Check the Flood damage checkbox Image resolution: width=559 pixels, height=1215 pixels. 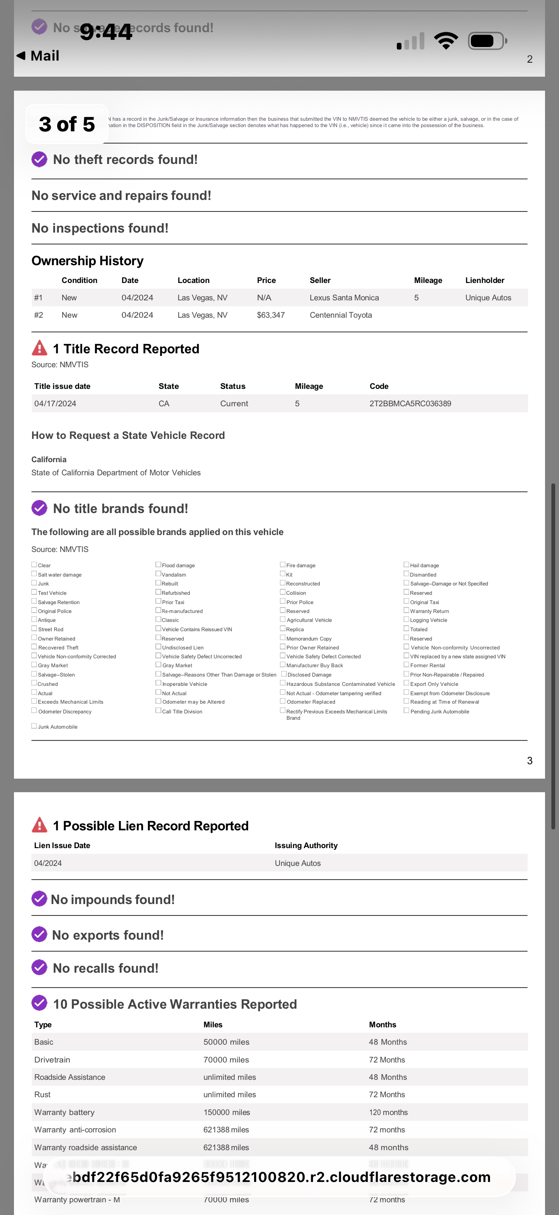(x=158, y=565)
